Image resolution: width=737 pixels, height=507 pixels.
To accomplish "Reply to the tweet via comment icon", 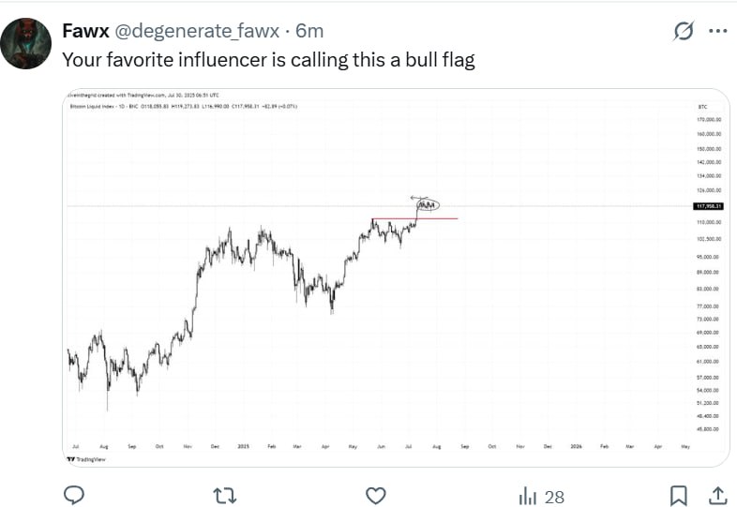I will [x=74, y=495].
